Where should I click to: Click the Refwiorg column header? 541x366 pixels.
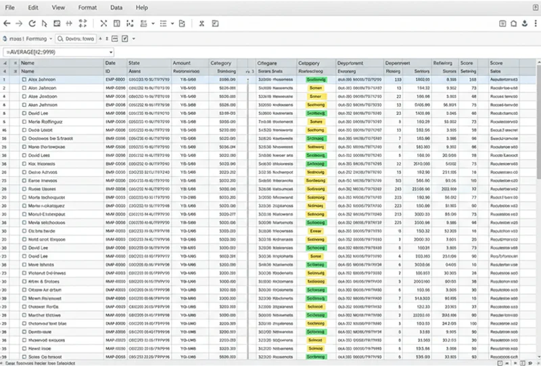tap(445, 63)
